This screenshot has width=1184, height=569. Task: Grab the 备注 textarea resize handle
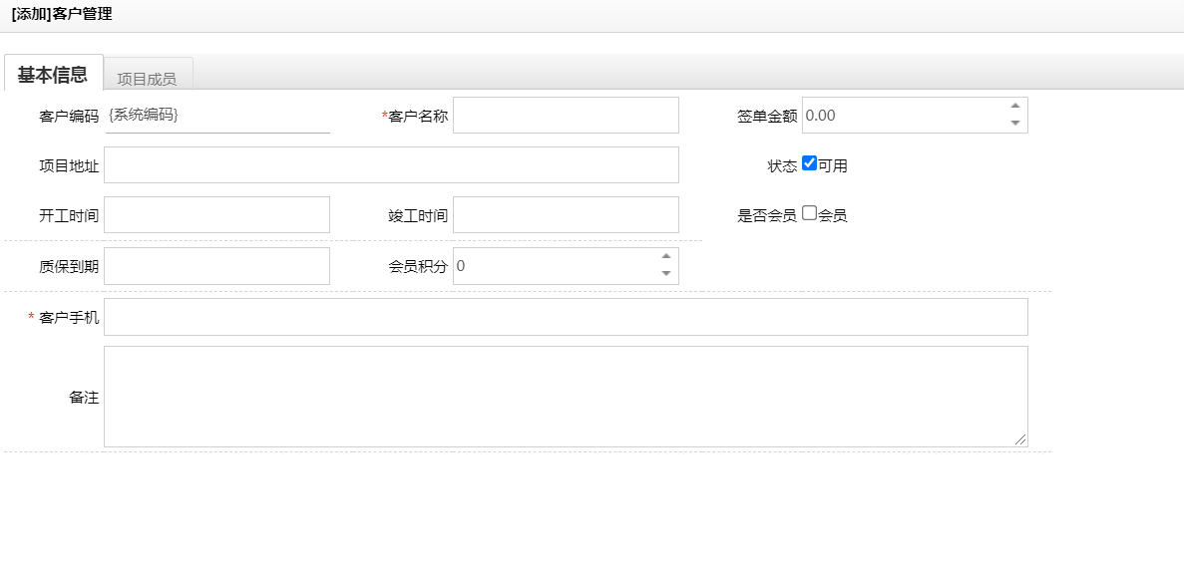(x=1020, y=439)
